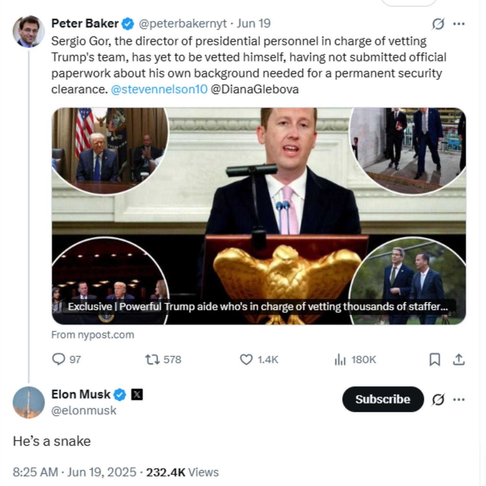486x486 pixels.
Task: Click the @elonmusk handle
Action: tap(84, 411)
